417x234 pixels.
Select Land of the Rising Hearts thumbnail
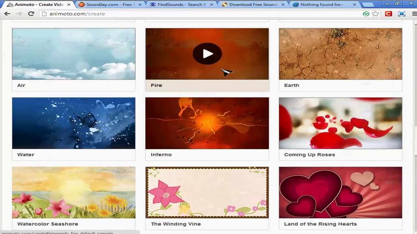(x=340, y=192)
